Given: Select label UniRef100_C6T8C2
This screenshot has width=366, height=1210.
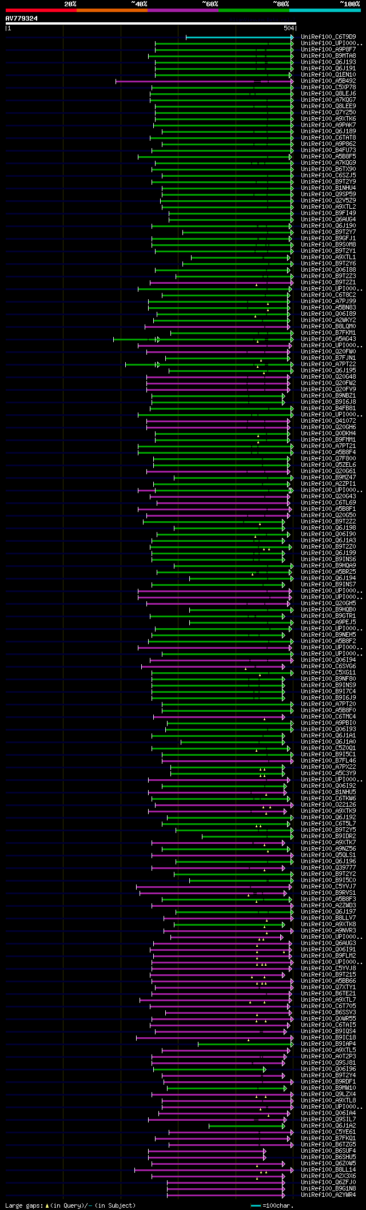Looking at the screenshot, I should 328,295.
